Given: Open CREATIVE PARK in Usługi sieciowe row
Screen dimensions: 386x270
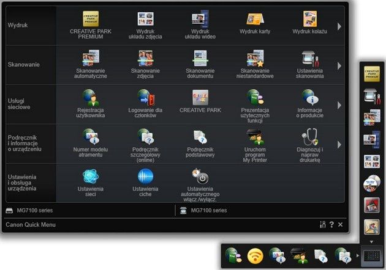Looking at the screenshot, I should pos(200,101).
